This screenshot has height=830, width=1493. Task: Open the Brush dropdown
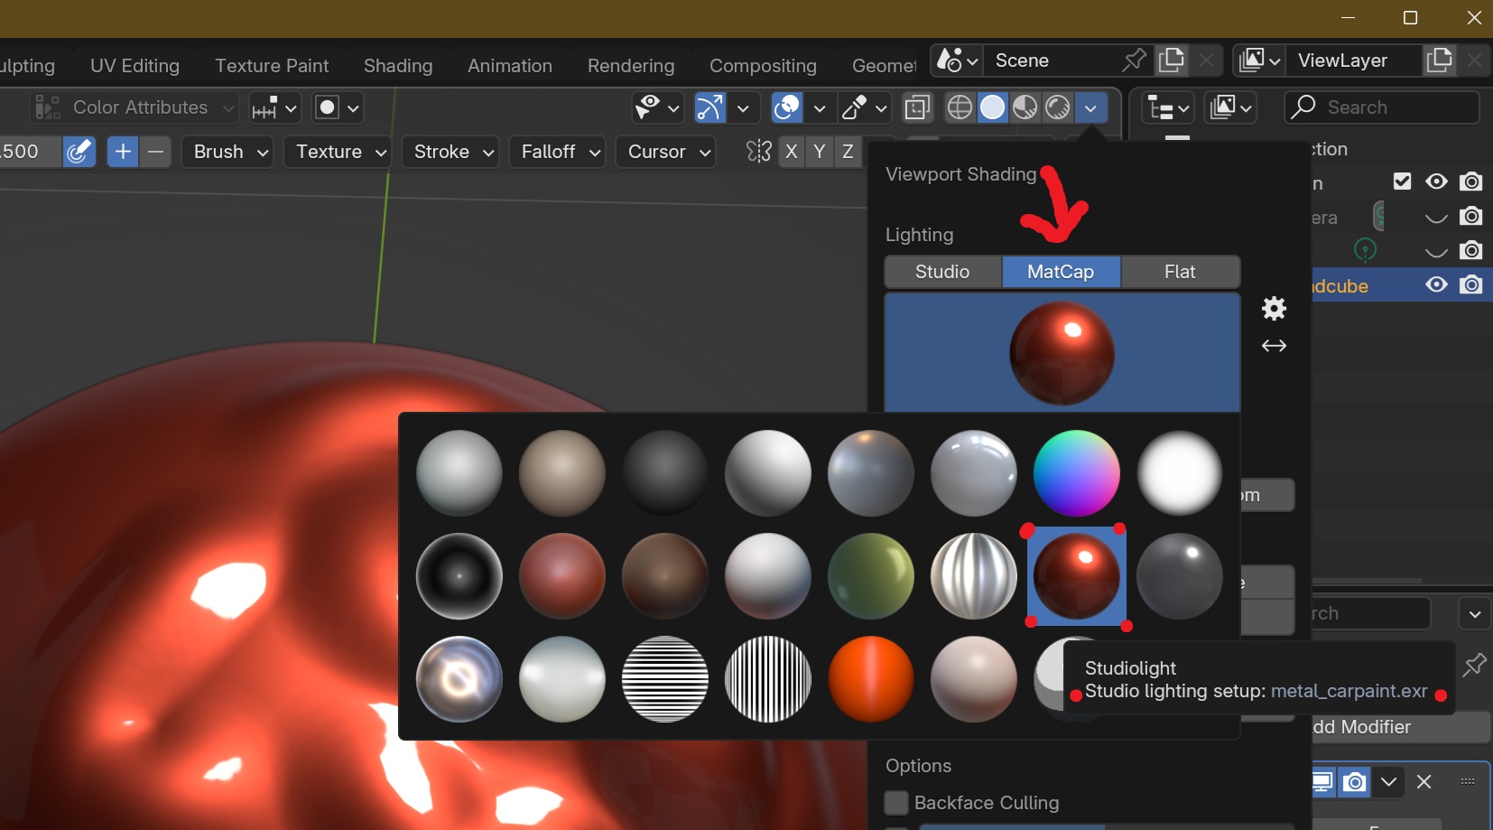pyautogui.click(x=230, y=152)
